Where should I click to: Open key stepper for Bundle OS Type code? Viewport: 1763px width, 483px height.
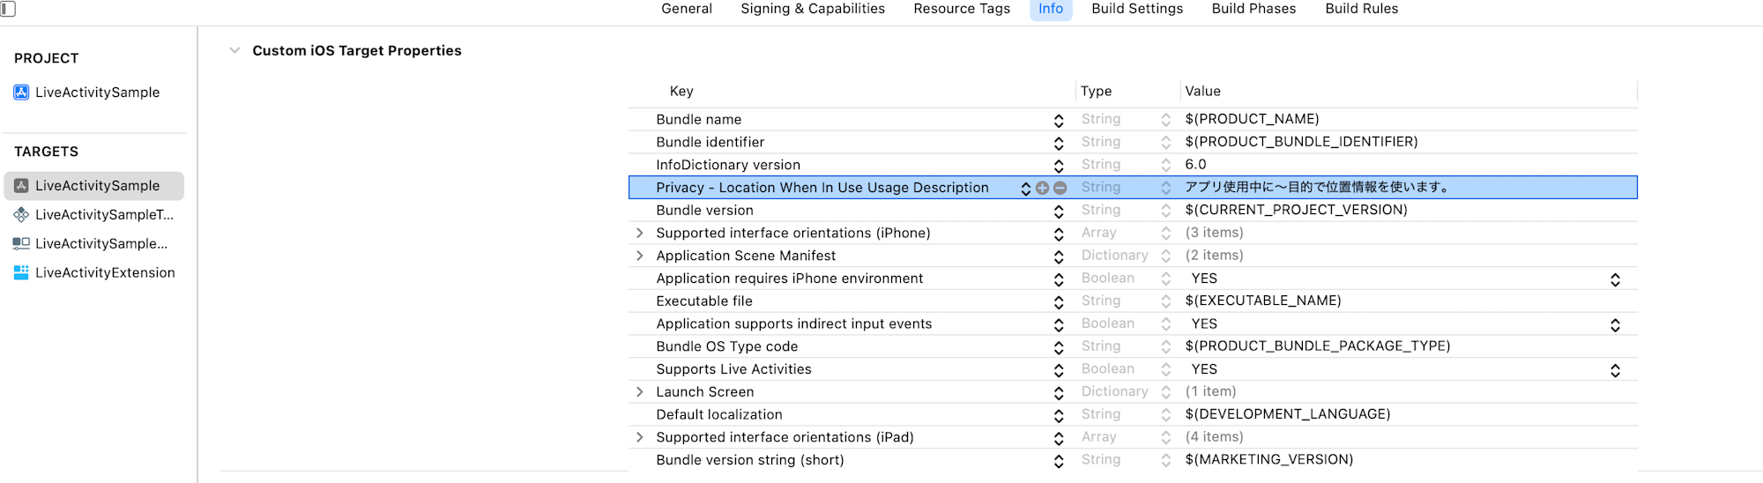1059,347
